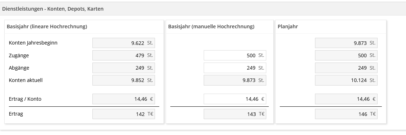Click the Konten aktuell field showing 9.852

point(123,80)
